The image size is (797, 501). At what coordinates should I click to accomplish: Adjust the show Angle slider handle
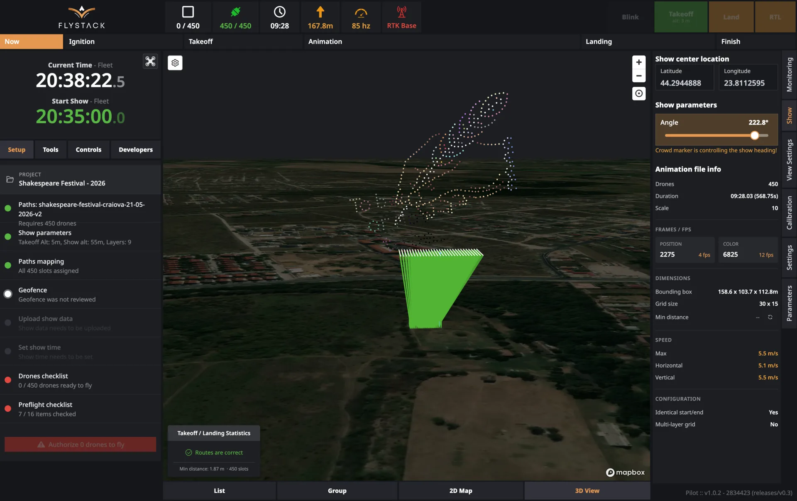[755, 135]
